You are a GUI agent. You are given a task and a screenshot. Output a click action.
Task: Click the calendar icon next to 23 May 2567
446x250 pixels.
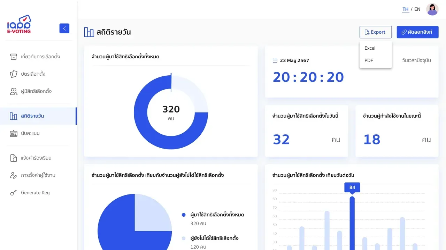275,60
